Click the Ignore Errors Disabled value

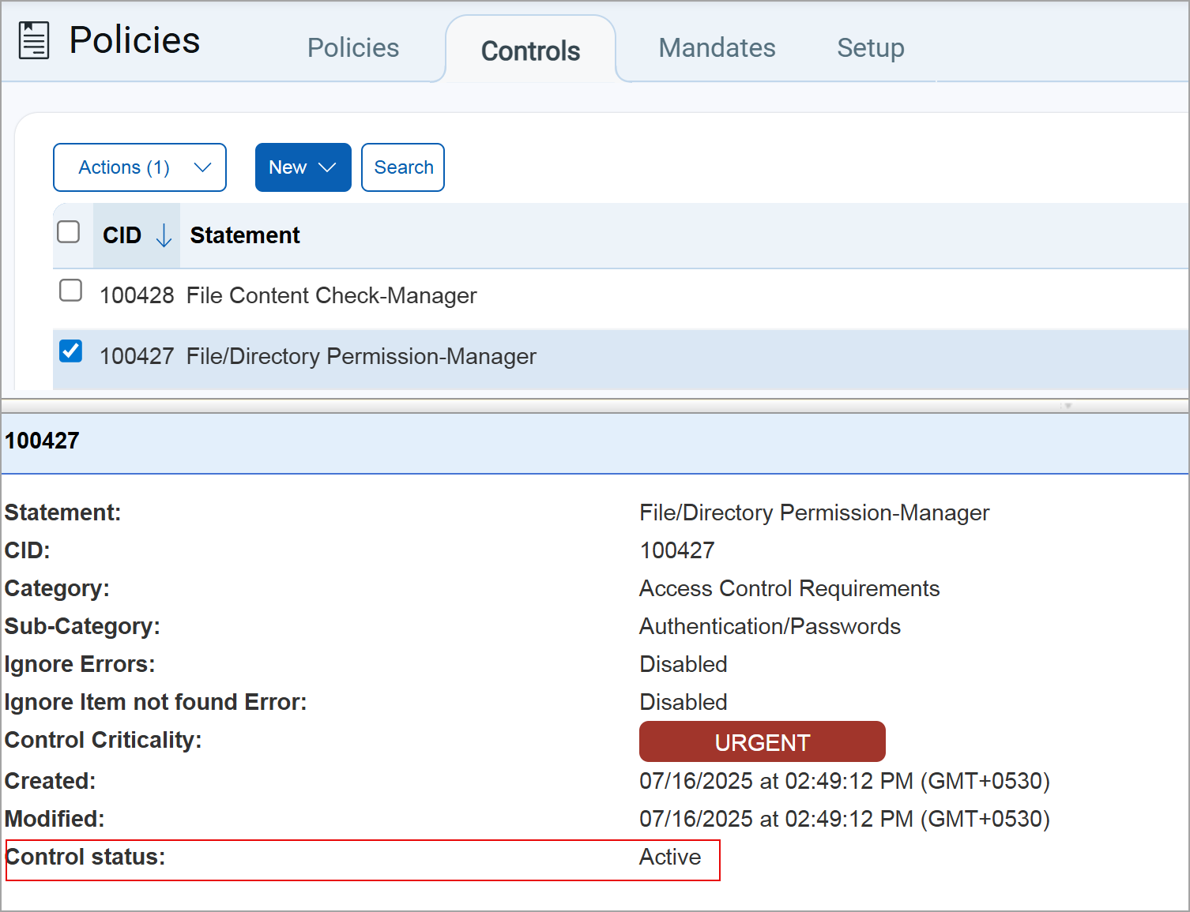pyautogui.click(x=683, y=664)
